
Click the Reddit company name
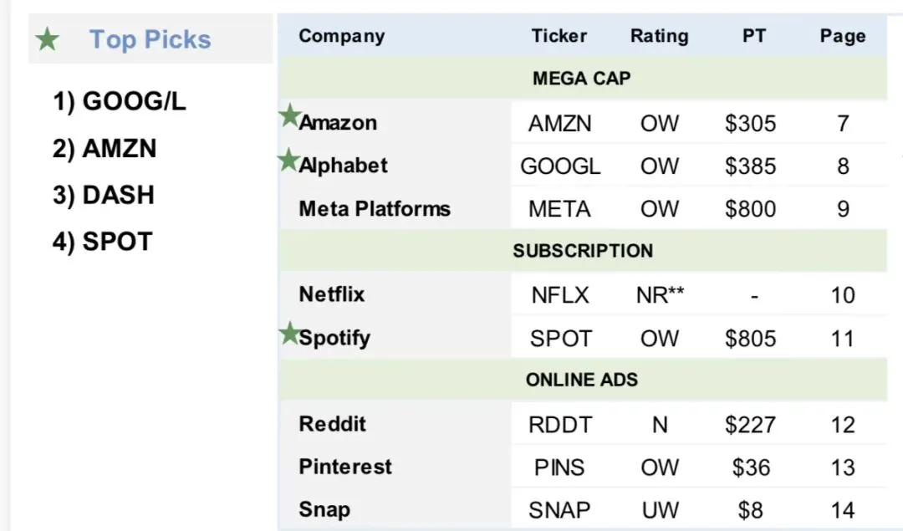333,423
